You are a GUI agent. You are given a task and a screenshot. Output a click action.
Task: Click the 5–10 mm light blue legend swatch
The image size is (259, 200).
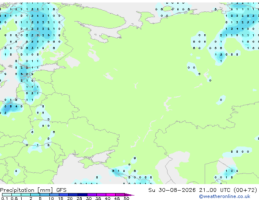(x=45, y=195)
